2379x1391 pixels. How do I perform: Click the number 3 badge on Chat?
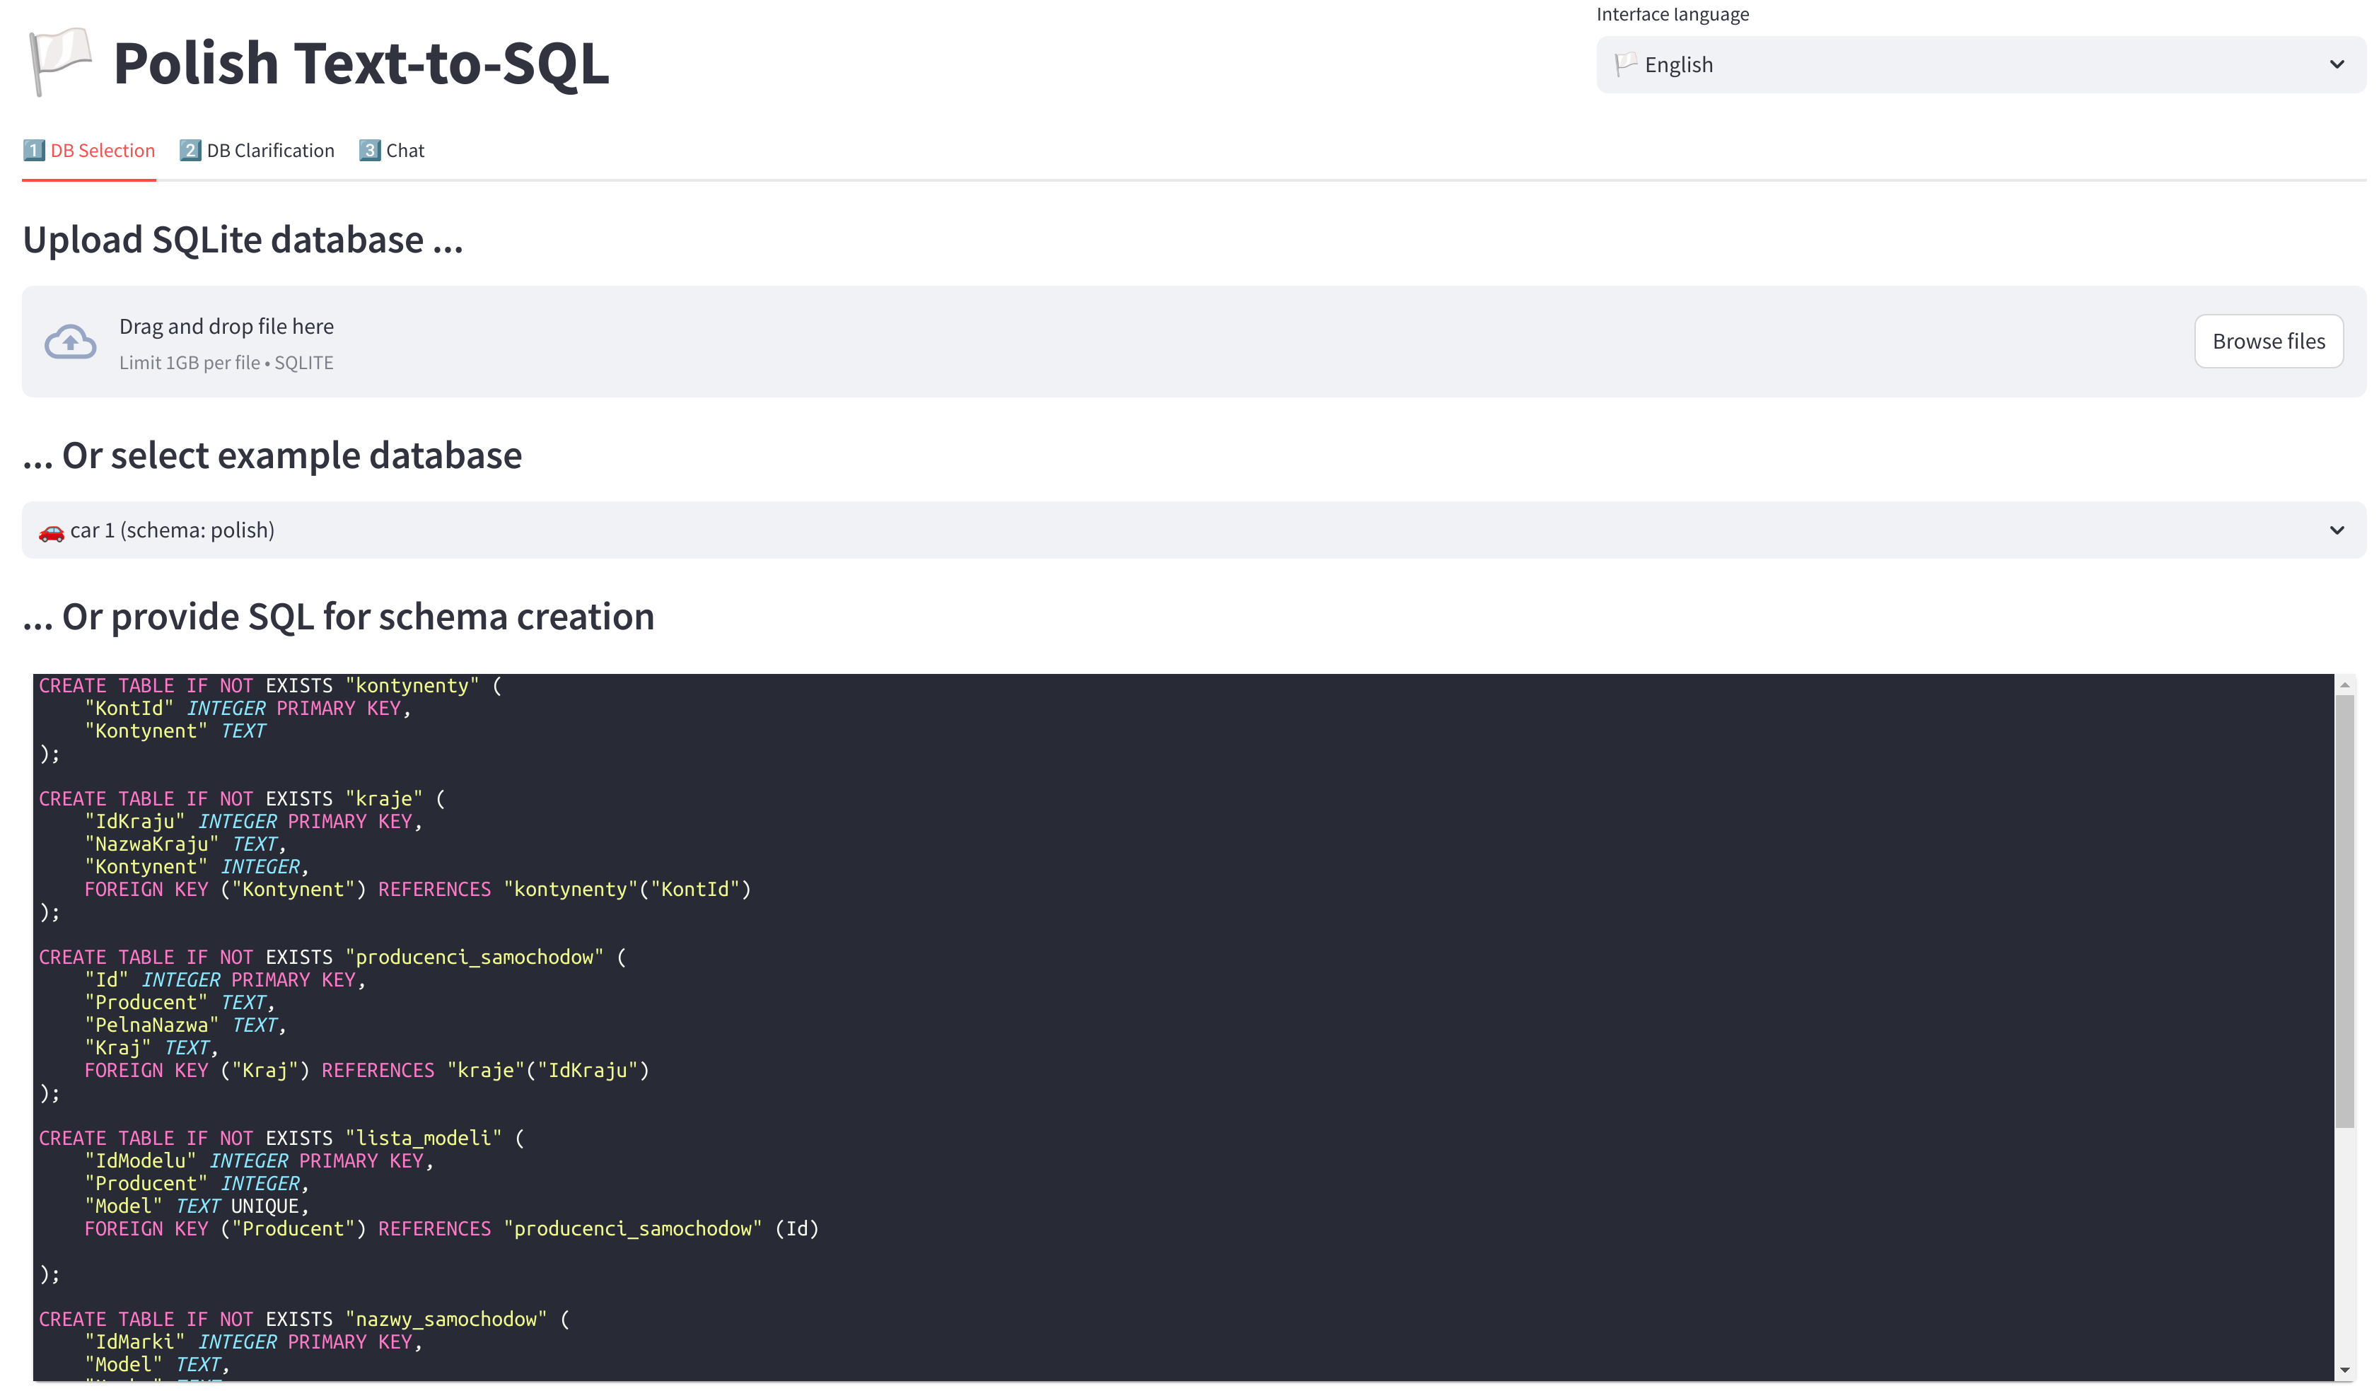coord(369,150)
